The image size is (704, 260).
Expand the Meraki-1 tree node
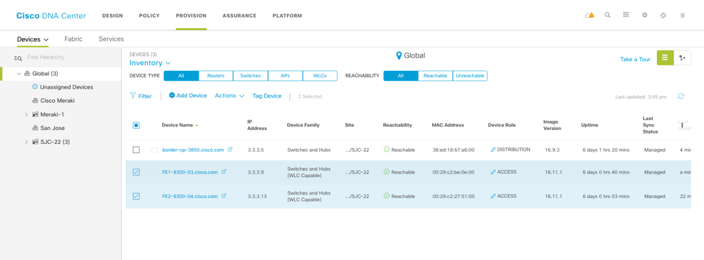pyautogui.click(x=27, y=115)
